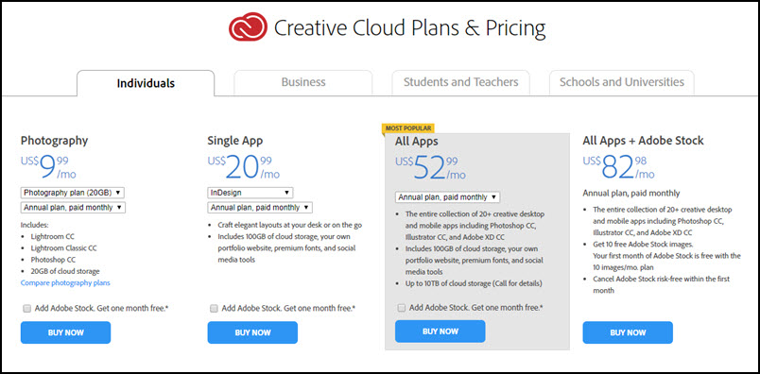This screenshot has width=760, height=374.
Task: Click the All Apps + Adobe Stock heading
Action: click(x=643, y=141)
